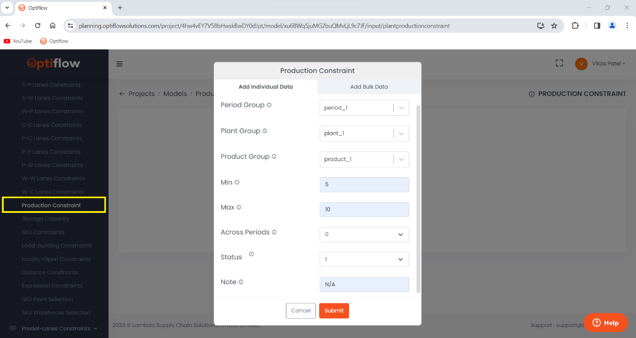Image resolution: width=636 pixels, height=338 pixels.
Task: Click the Period Group info icon
Action: (x=270, y=105)
